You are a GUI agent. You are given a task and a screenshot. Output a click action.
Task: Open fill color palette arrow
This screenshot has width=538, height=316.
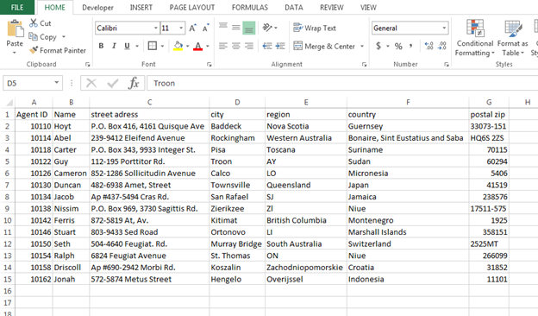(x=188, y=46)
